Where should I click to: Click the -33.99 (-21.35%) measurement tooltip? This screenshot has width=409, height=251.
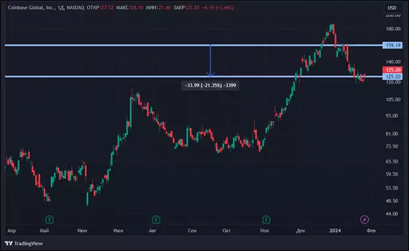pyautogui.click(x=210, y=86)
